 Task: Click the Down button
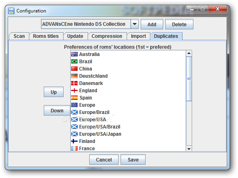coord(57,110)
